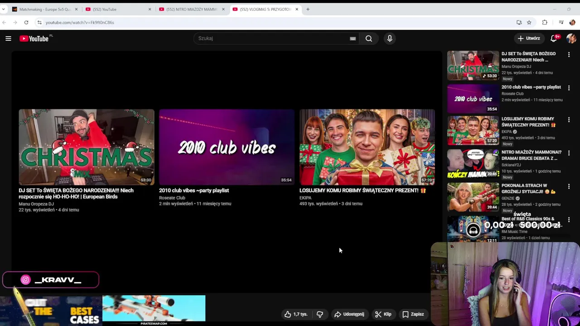The width and height of the screenshot is (580, 326).
Task: Open the GENZIE channel name in sidebar
Action: coord(508,198)
